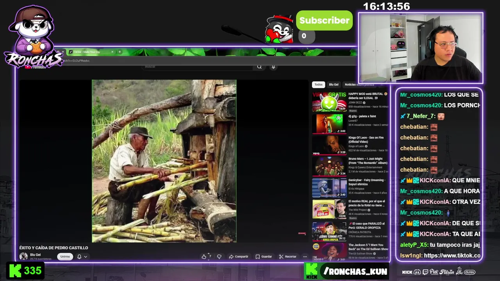
Task: Open the Genicyber Fairy Dreaming thumbnail
Action: tap(329, 188)
